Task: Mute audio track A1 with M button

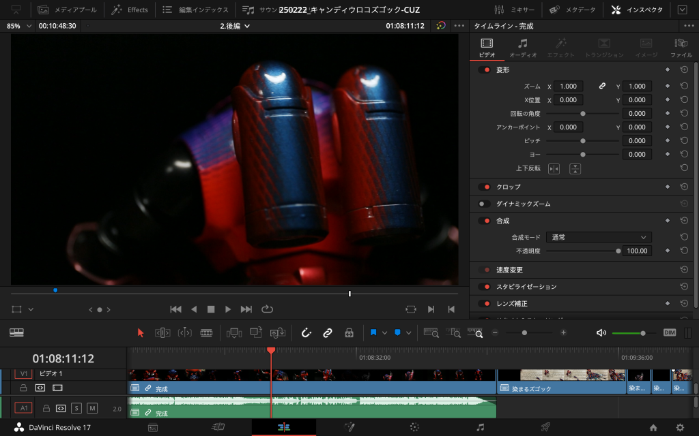Action: point(92,408)
